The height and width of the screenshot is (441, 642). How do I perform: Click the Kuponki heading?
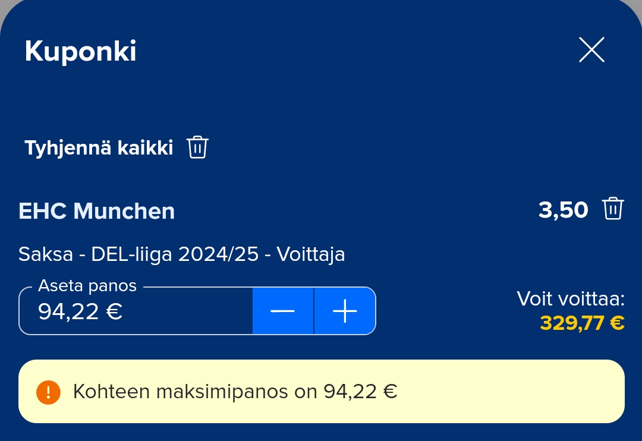pos(80,52)
